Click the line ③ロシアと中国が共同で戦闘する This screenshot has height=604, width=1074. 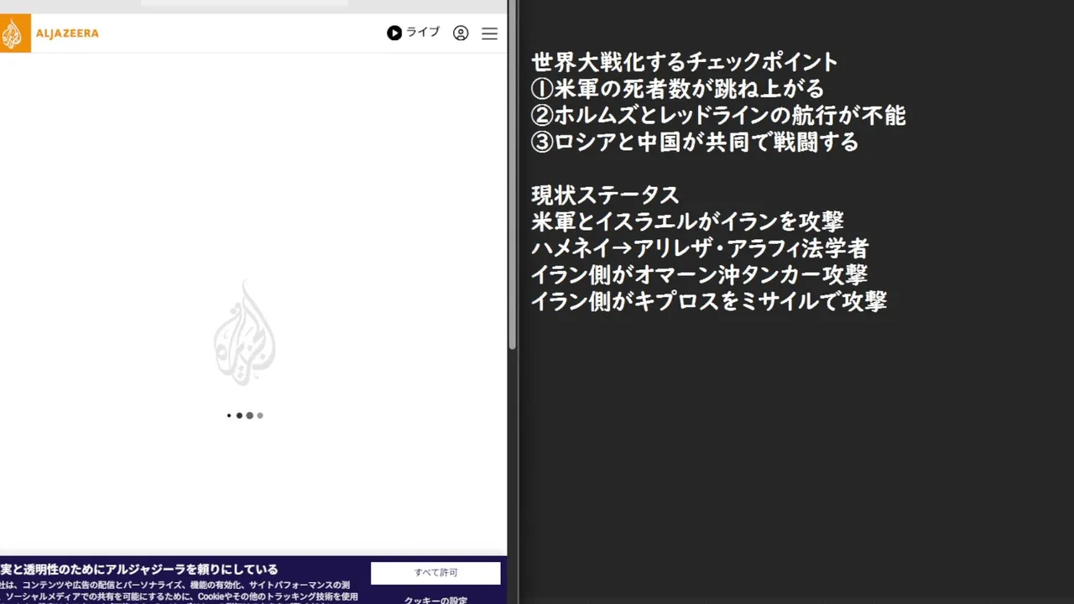tap(695, 143)
